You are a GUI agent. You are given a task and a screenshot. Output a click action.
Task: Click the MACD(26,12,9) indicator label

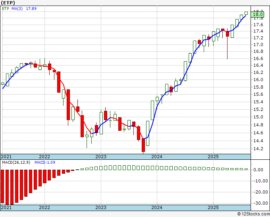coord(16,163)
